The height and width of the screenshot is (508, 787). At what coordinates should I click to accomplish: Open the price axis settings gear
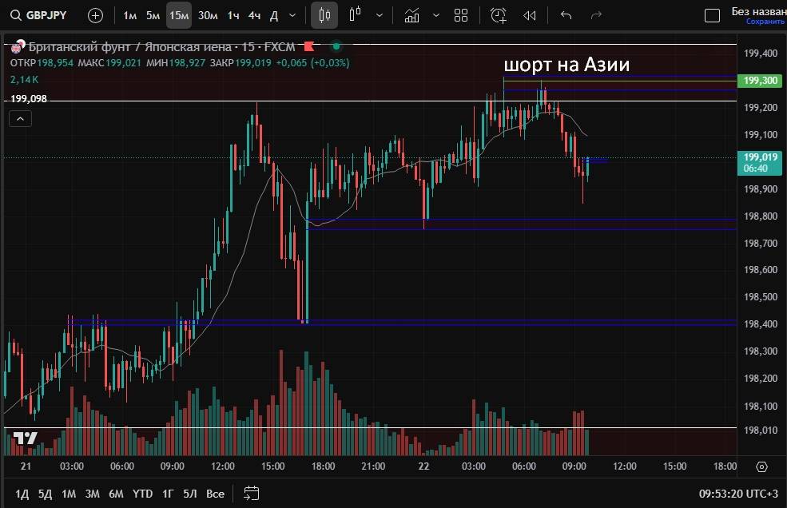(x=761, y=466)
